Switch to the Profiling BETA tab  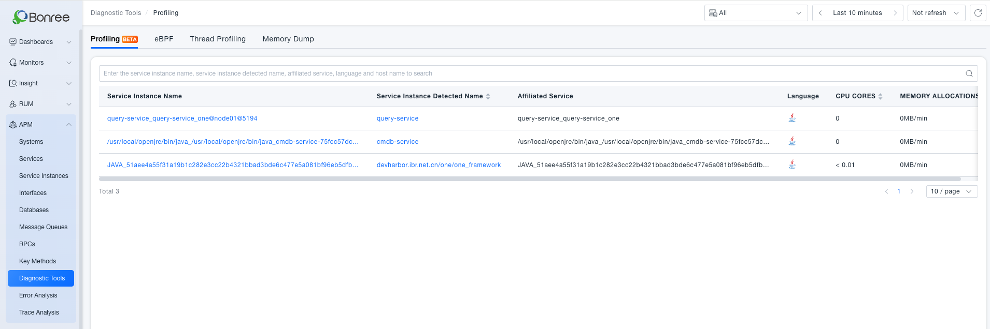(x=114, y=39)
